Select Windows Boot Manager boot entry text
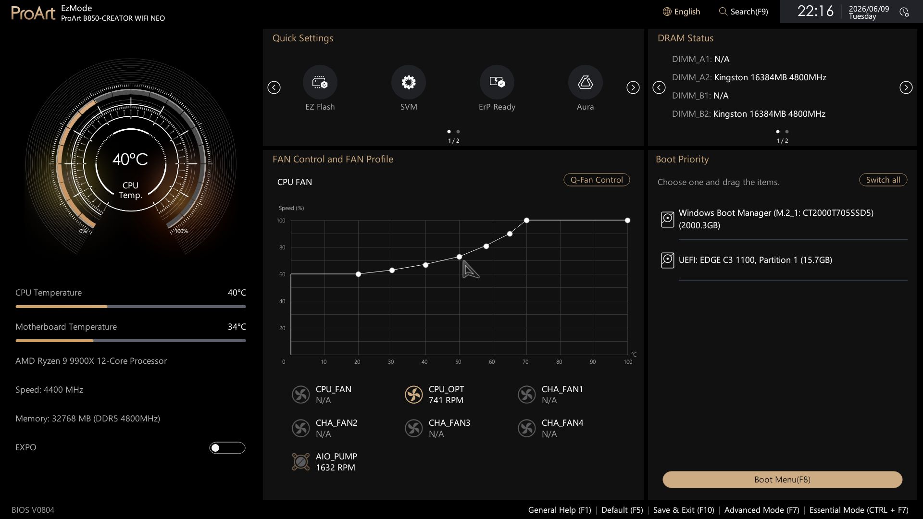923x519 pixels. (x=776, y=219)
